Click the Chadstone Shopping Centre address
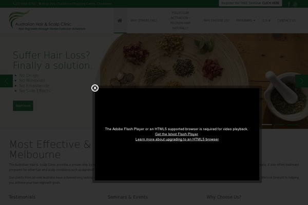This screenshot has height=205, width=308. [x=75, y=4]
